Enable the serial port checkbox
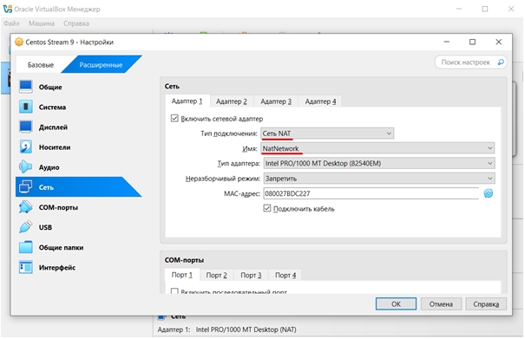 (x=174, y=291)
